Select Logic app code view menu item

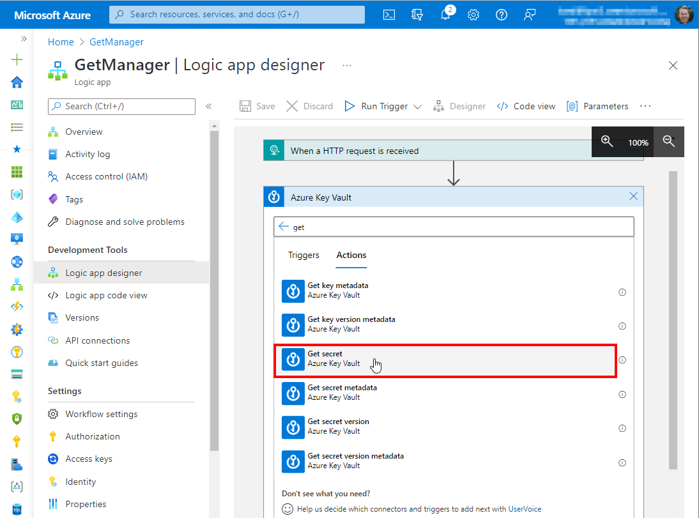point(106,295)
